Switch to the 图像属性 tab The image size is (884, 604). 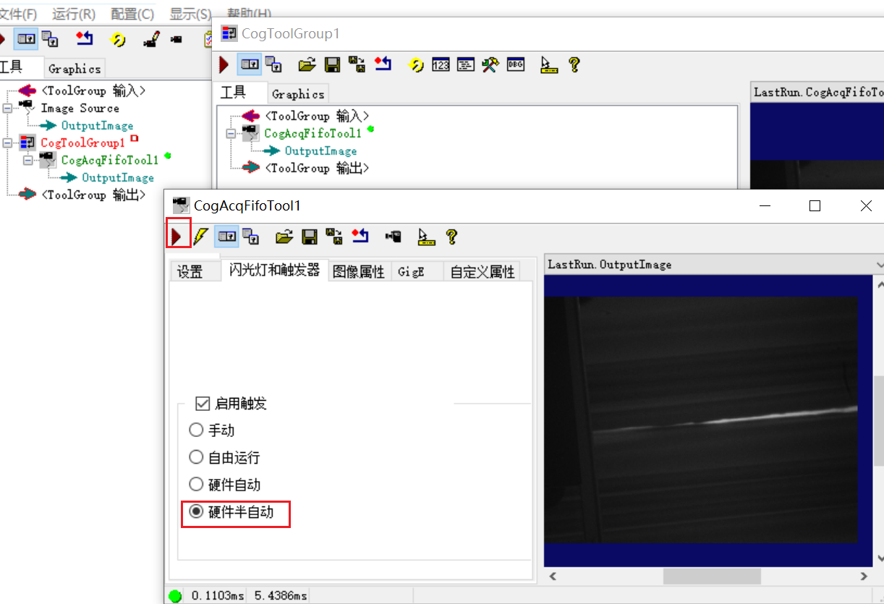359,272
